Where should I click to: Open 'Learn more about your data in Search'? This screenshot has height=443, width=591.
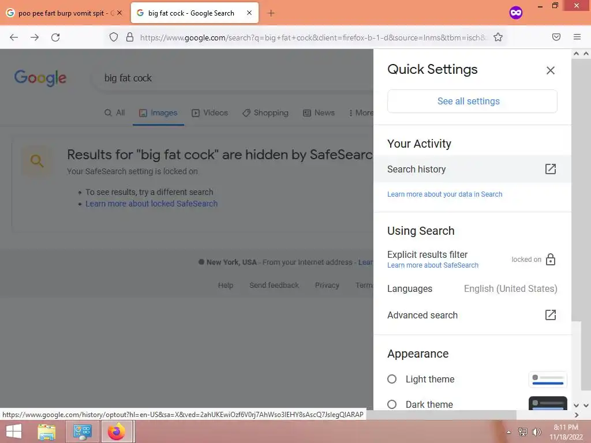pos(445,194)
